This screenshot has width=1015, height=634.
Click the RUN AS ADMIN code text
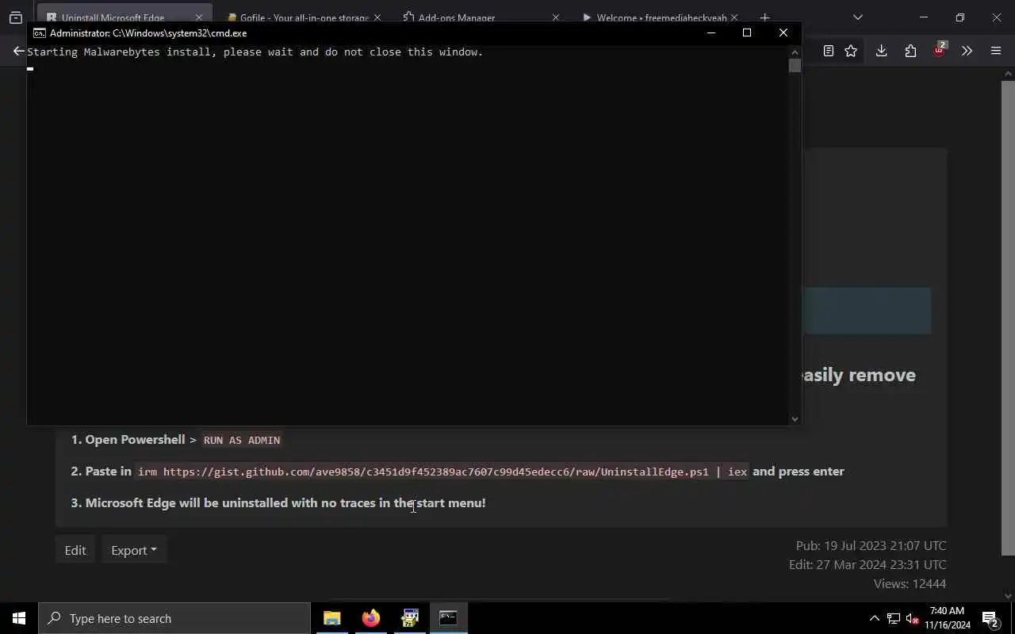tap(242, 440)
